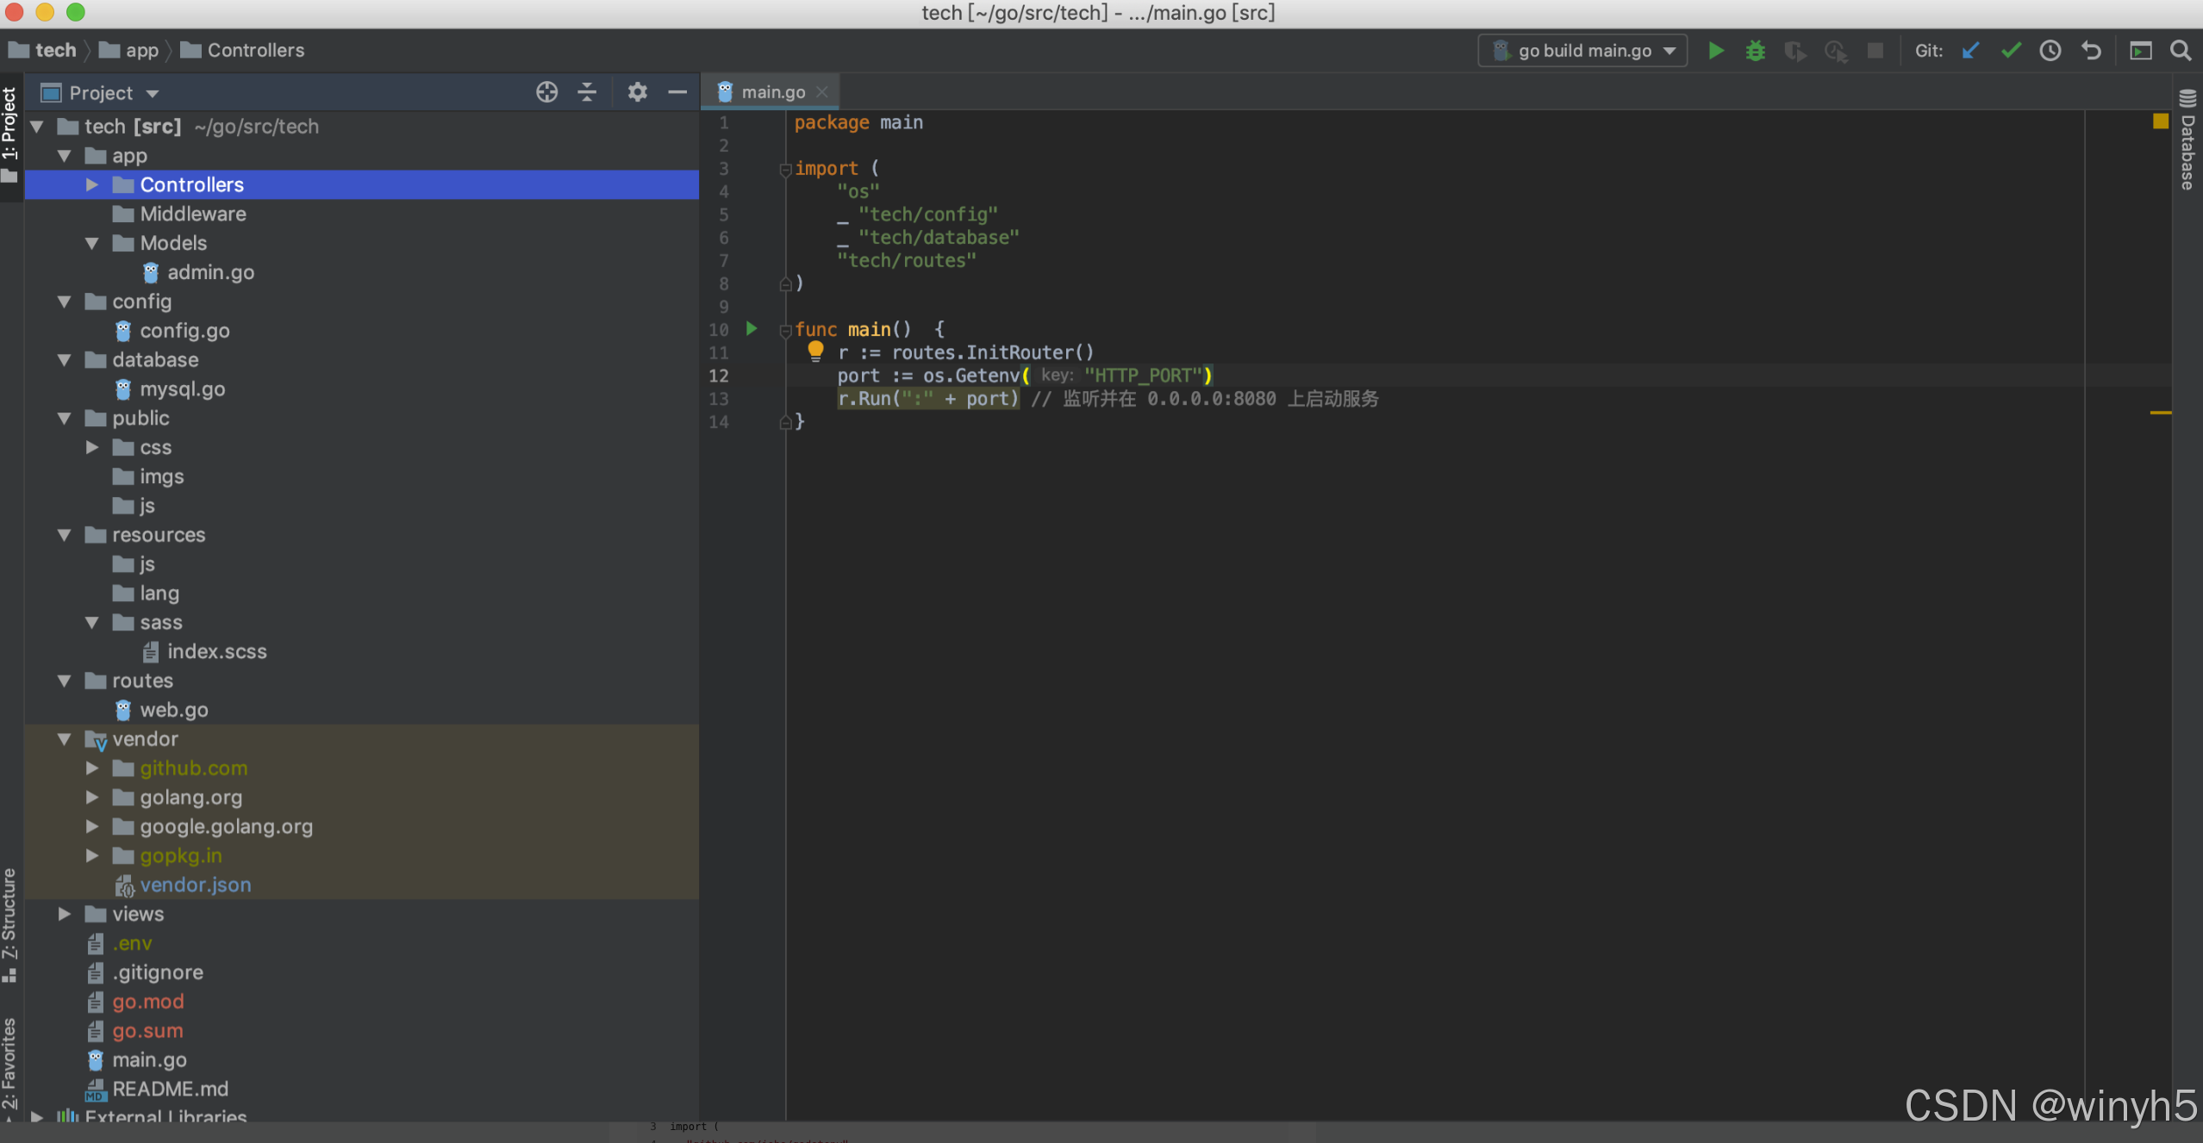Close the main.go editor tab
The image size is (2203, 1143).
[x=822, y=91]
